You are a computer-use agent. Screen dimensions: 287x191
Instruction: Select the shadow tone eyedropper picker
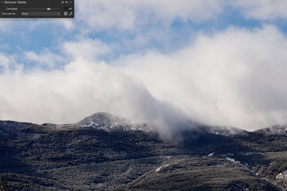pyautogui.click(x=71, y=14)
